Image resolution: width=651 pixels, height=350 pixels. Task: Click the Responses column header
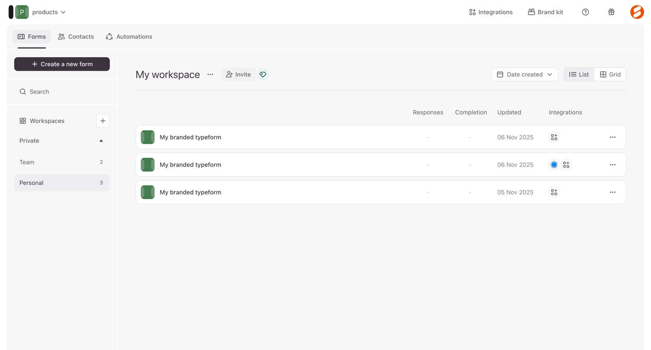(428, 112)
